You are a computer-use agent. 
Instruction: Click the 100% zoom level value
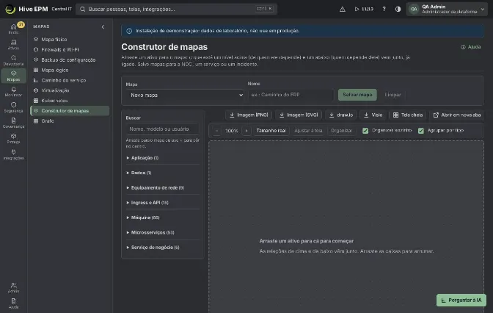click(x=232, y=131)
